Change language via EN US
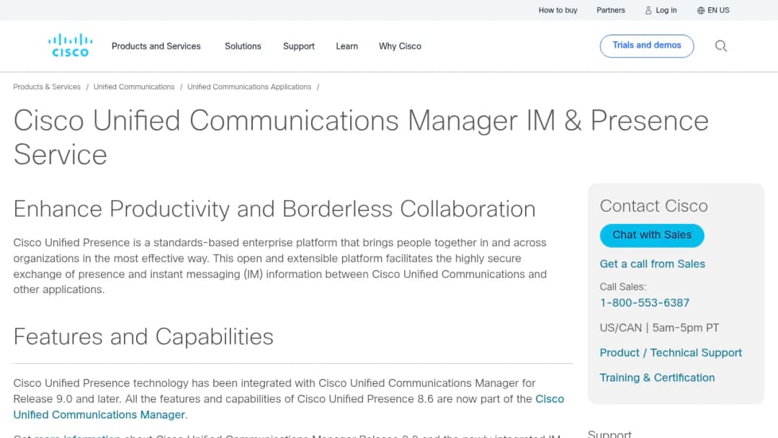778x438 pixels. (718, 10)
